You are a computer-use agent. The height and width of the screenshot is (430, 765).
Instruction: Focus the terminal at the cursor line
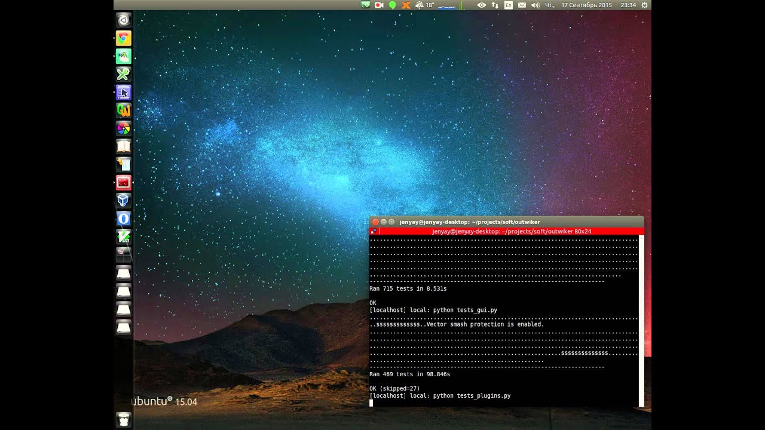pyautogui.click(x=504, y=403)
